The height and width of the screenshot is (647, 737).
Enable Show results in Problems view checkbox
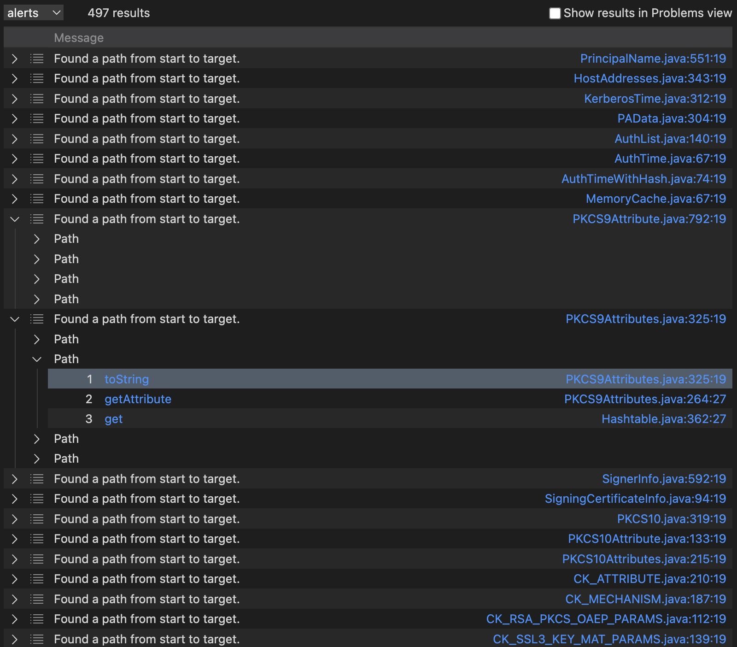click(555, 13)
